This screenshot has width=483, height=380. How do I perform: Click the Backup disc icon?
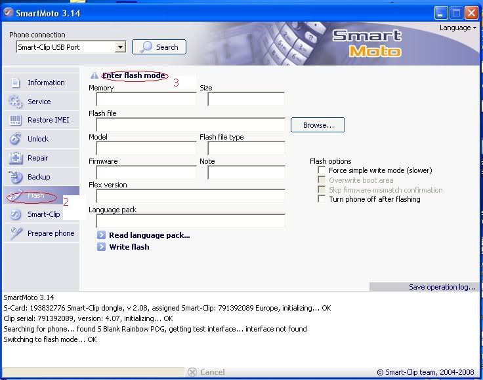[15, 177]
